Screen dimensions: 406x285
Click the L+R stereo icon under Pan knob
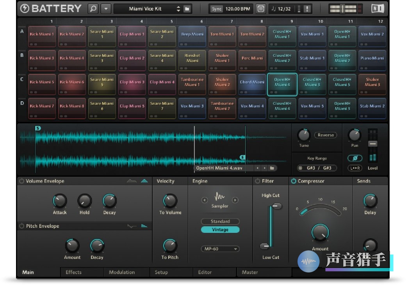tap(354, 168)
